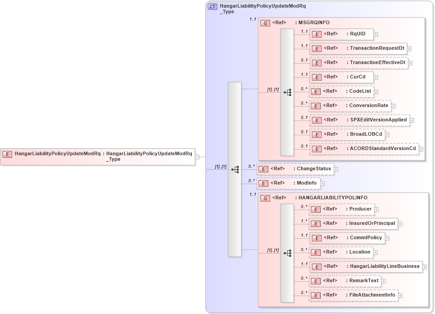Select the G icon of HANGARLIABILITYPOLINFO group
This screenshot has height=314, width=435.
click(x=265, y=198)
